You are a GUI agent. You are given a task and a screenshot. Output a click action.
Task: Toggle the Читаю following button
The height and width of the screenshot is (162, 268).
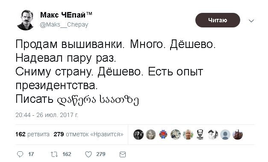click(218, 20)
